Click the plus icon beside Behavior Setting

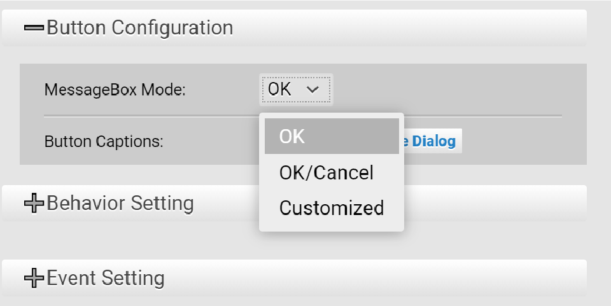(x=34, y=204)
